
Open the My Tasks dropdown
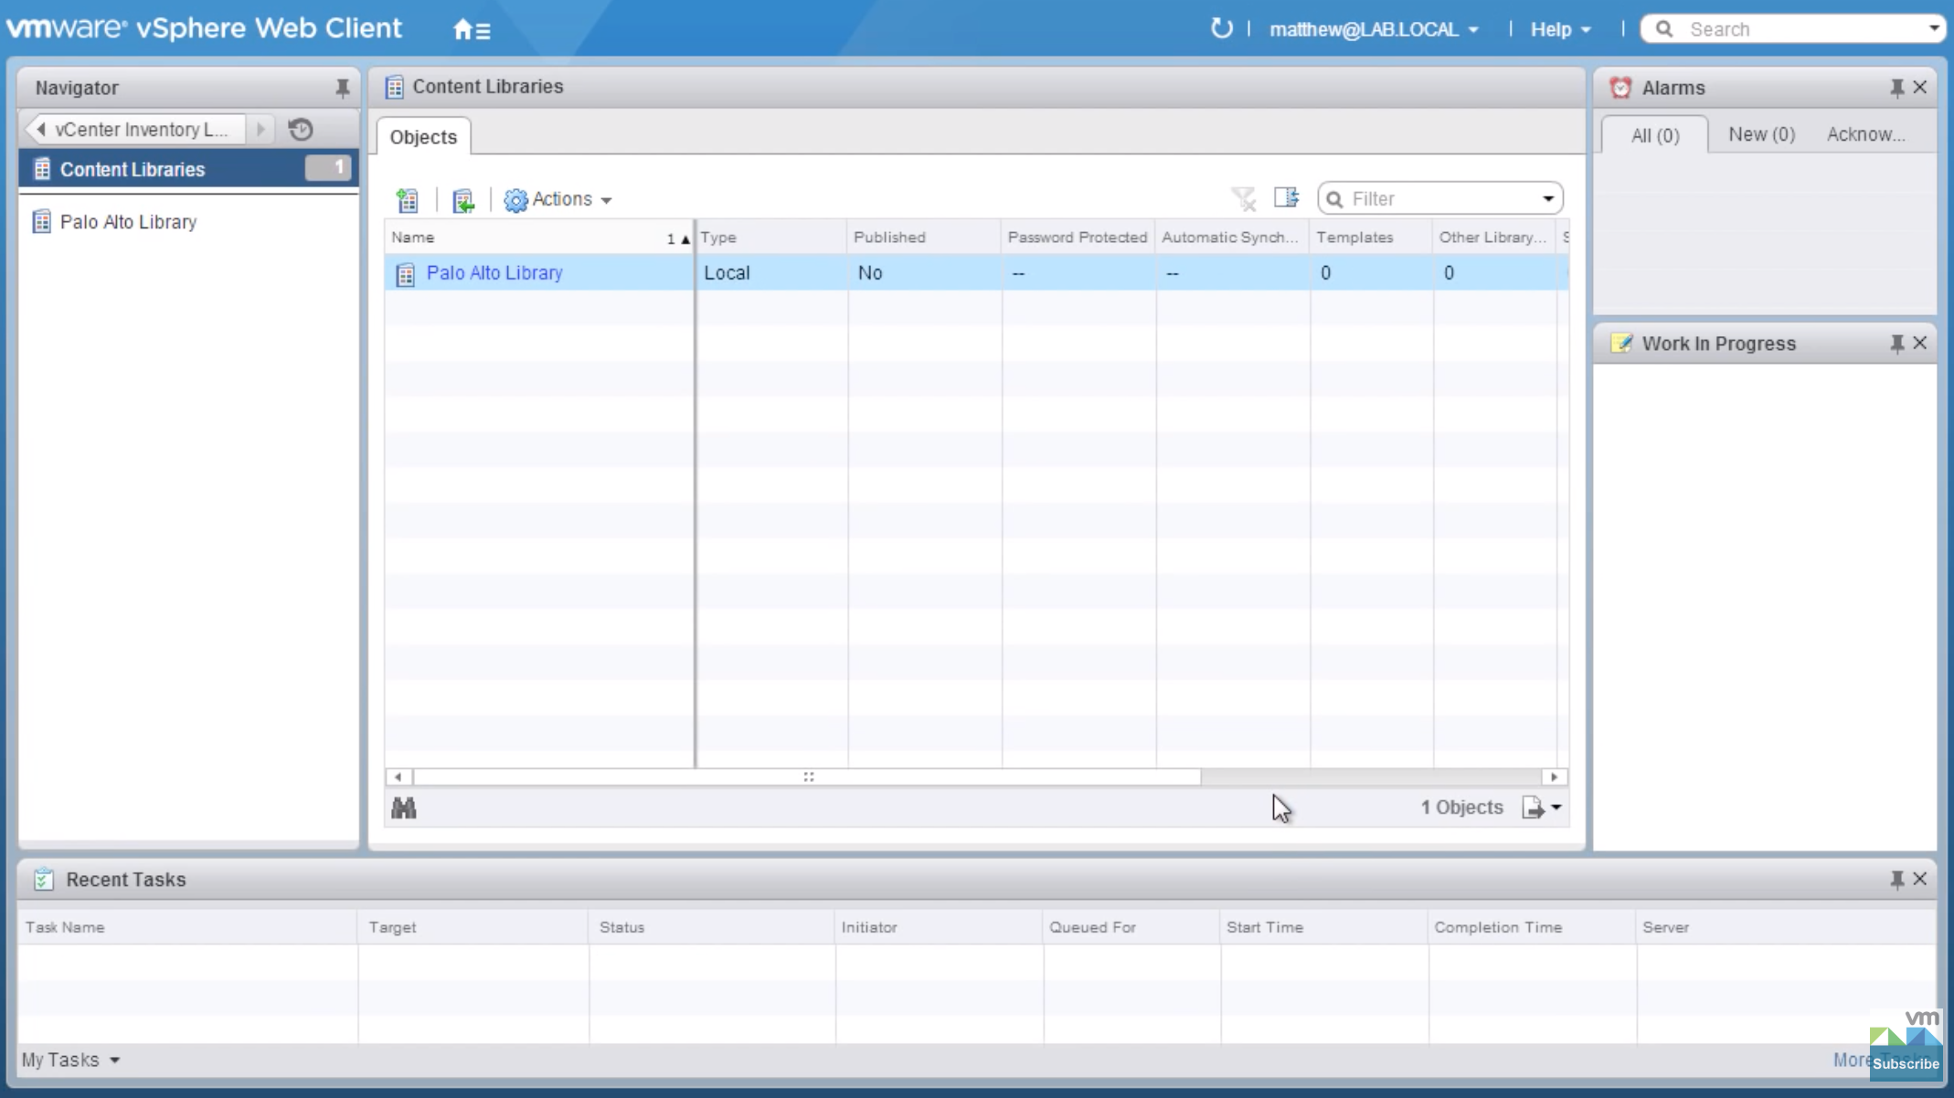[70, 1060]
